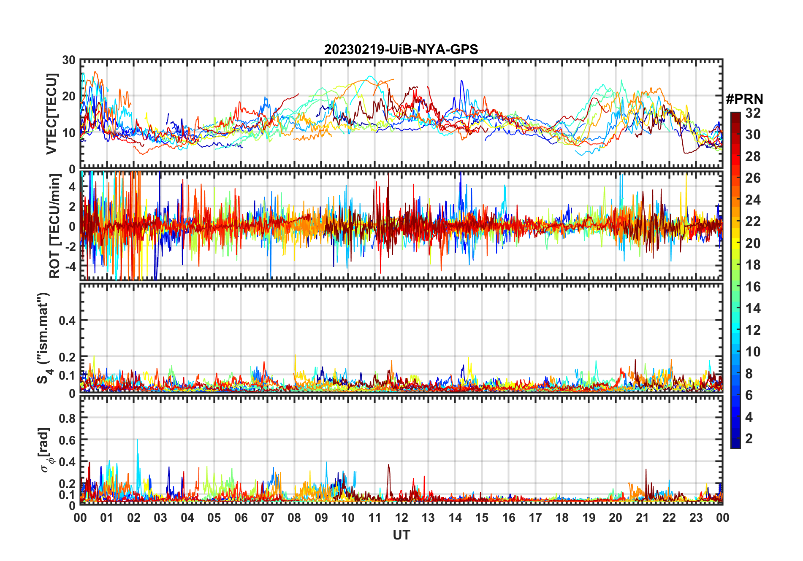The height and width of the screenshot is (561, 803).
Task: Click the 17 hour tick label
Action: click(535, 518)
